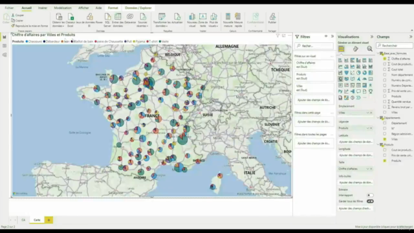Check the Revenu brut par field checkbox
Screen dimensions: 414x233
coord(385,107)
